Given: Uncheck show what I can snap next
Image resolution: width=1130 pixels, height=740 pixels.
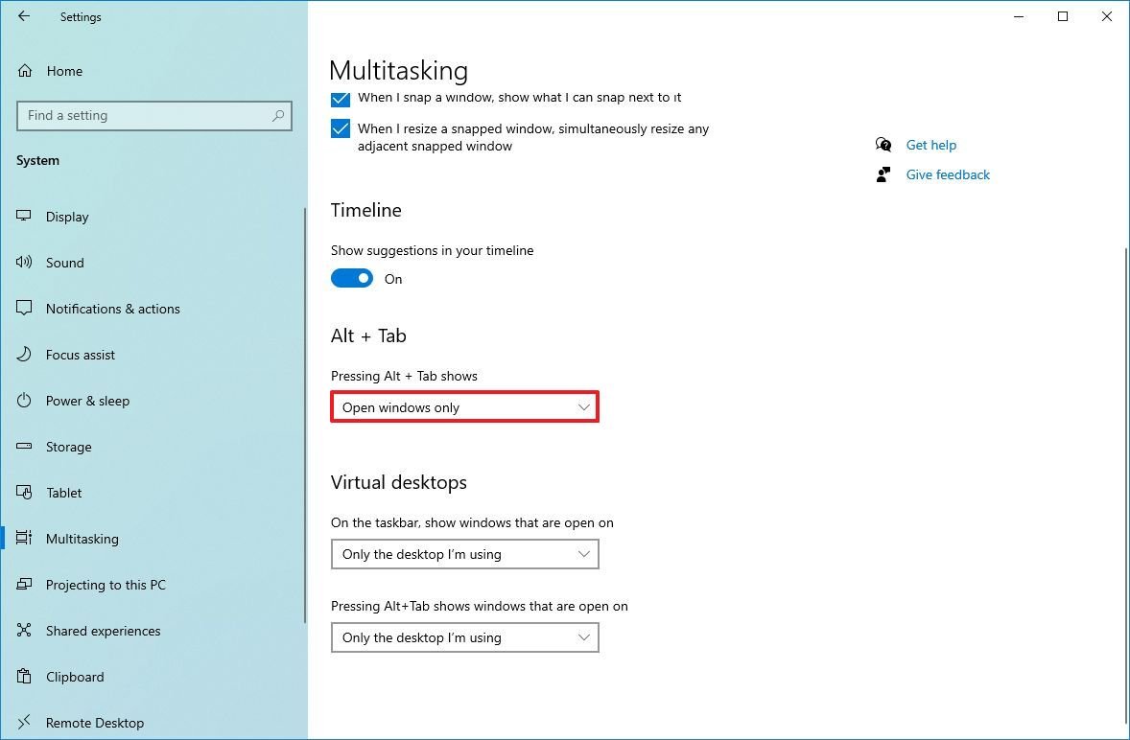Looking at the screenshot, I should (x=341, y=99).
